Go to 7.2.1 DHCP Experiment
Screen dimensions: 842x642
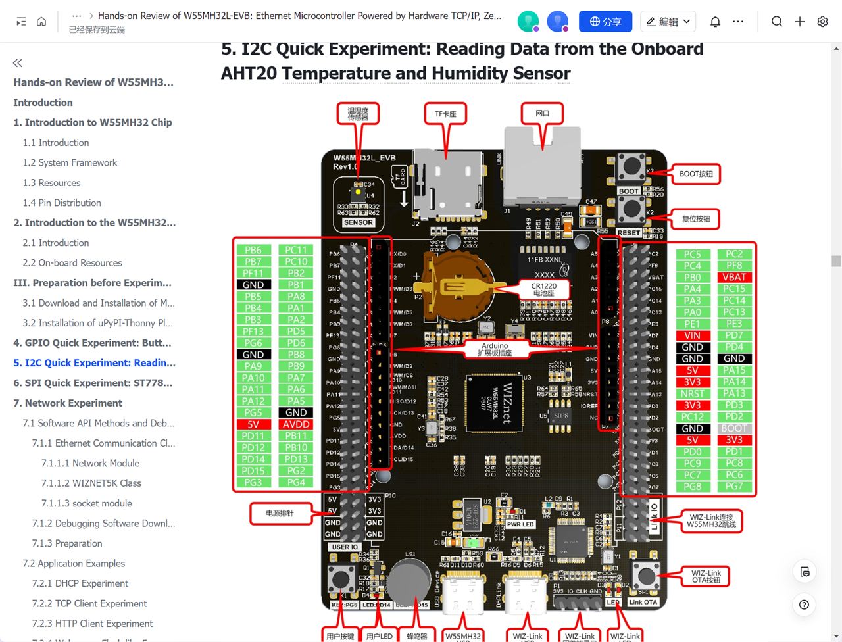(80, 583)
